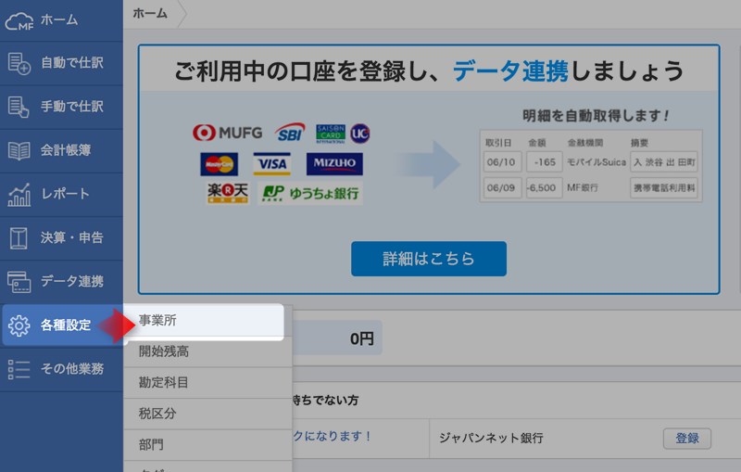The height and width of the screenshot is (472, 741).
Task: Select 税区分 in the settings submenu
Action: [x=207, y=414]
